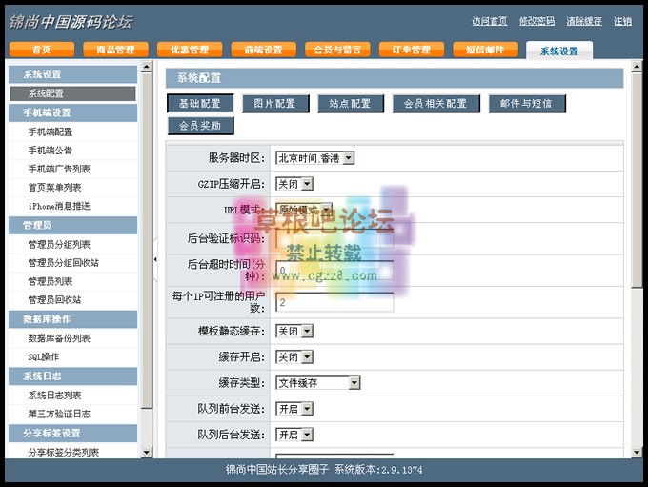Open the 图片配置 section button
The height and width of the screenshot is (487, 648).
coord(275,103)
